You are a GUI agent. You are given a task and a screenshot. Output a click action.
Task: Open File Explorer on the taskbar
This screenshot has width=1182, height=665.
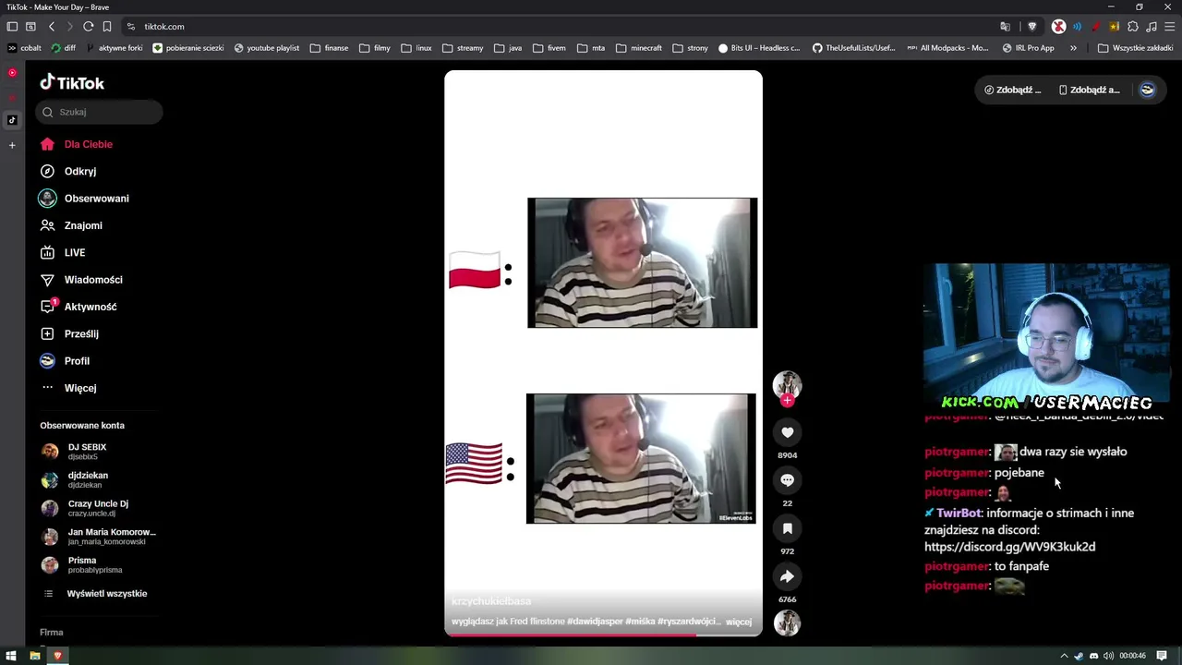35,656
